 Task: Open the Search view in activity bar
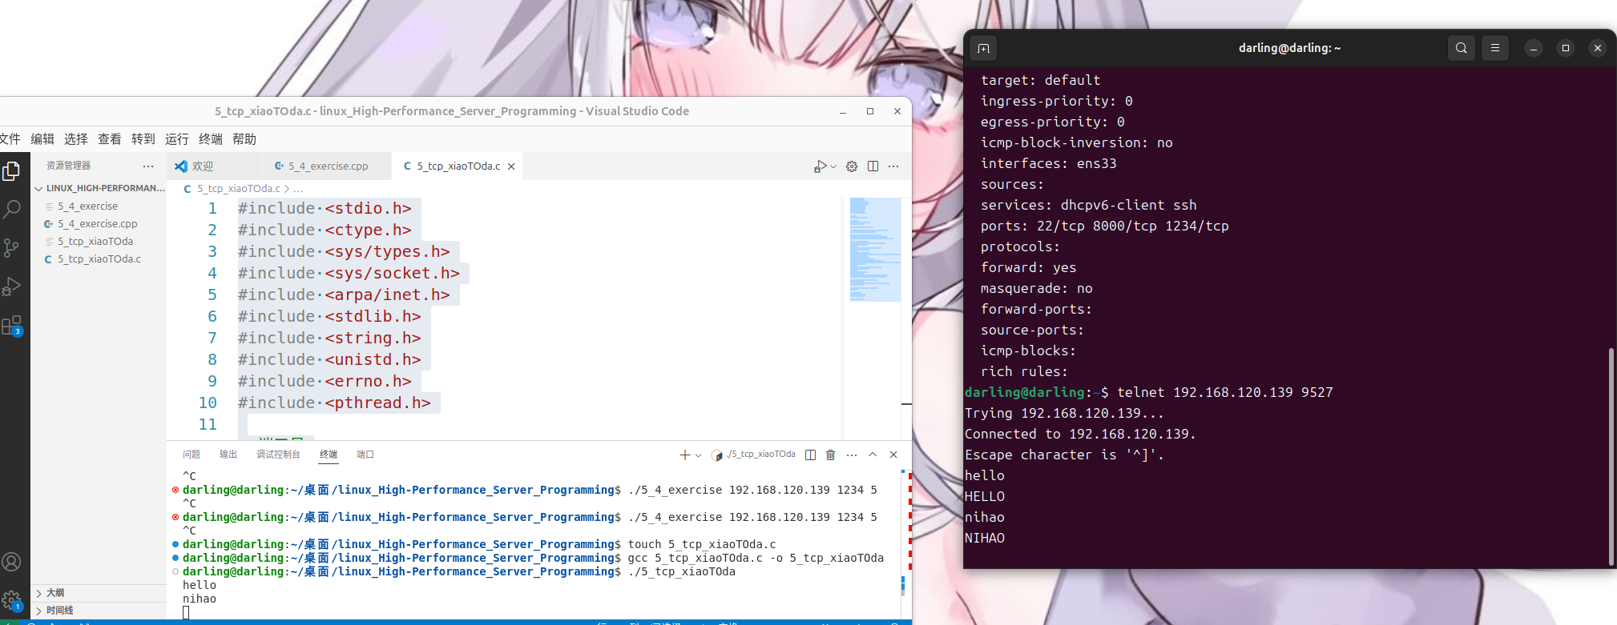coord(11,210)
